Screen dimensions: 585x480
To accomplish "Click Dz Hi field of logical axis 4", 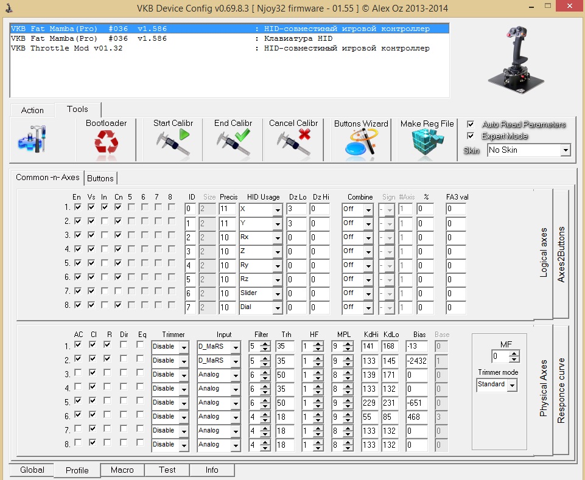I will tap(320, 251).
